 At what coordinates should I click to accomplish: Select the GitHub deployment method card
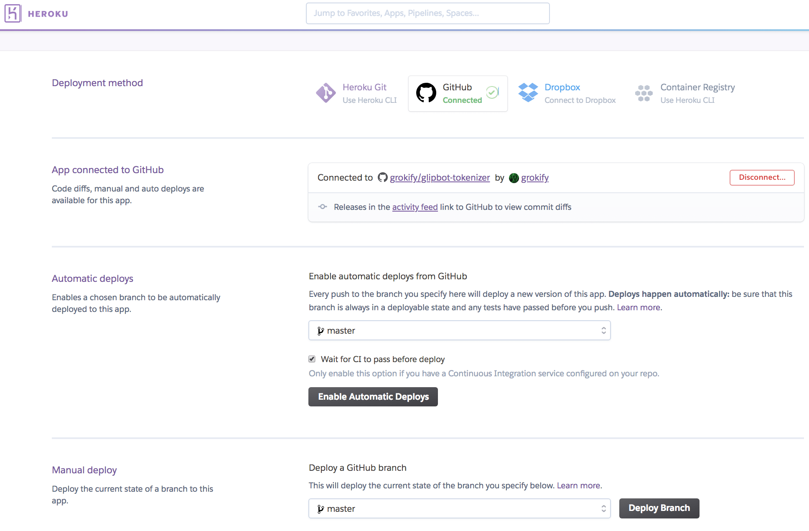(458, 93)
